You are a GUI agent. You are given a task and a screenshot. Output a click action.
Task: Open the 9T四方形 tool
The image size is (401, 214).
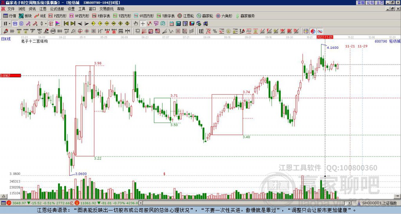(144, 16)
